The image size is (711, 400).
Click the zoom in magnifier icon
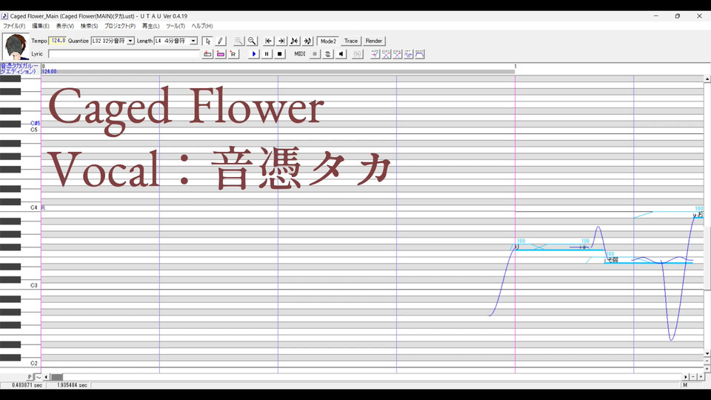pos(238,41)
